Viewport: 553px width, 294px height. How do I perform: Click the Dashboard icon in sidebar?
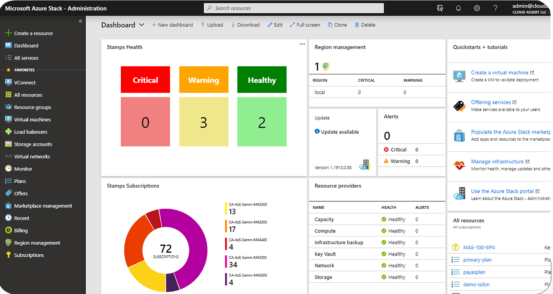coord(8,45)
